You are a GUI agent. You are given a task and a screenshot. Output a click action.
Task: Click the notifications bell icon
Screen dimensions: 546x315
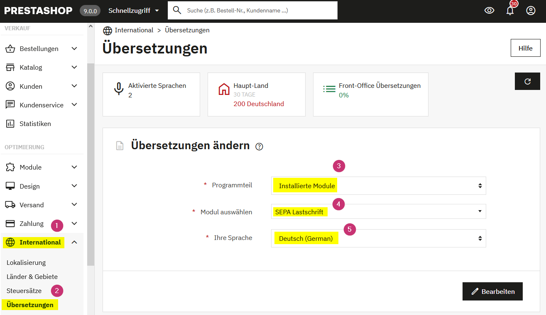(510, 11)
